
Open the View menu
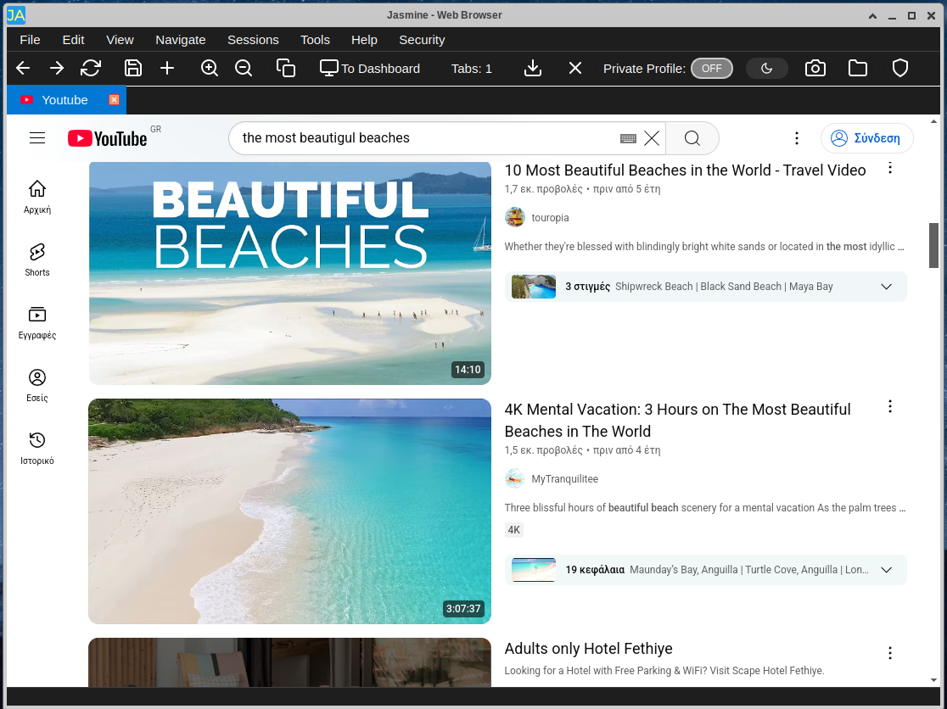pos(120,40)
